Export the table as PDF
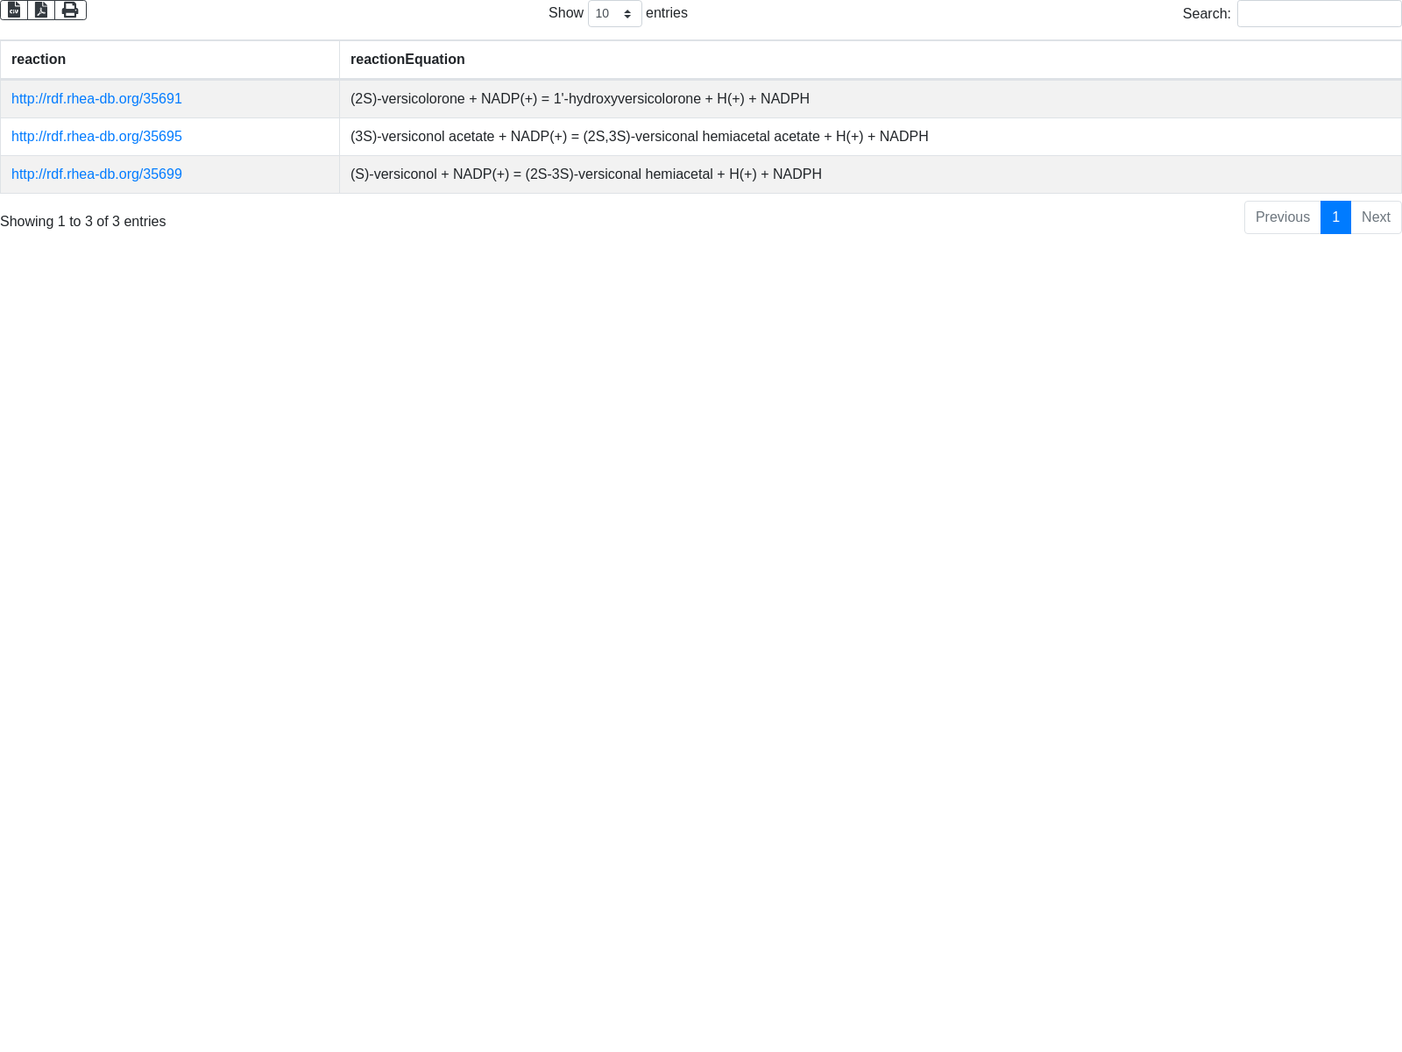This screenshot has height=1052, width=1402. pos(41,10)
